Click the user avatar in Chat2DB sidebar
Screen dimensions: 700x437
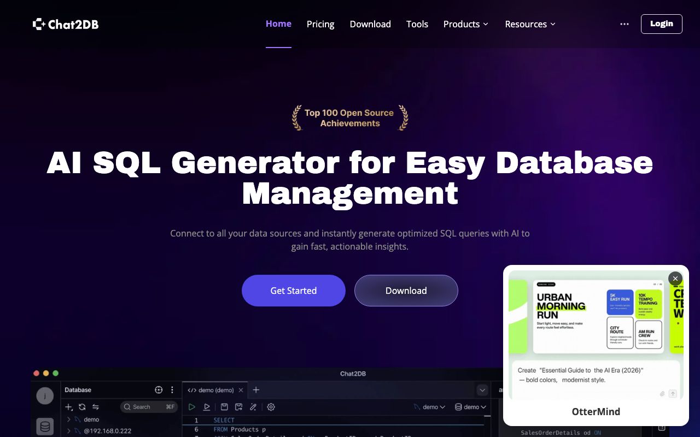(x=45, y=396)
